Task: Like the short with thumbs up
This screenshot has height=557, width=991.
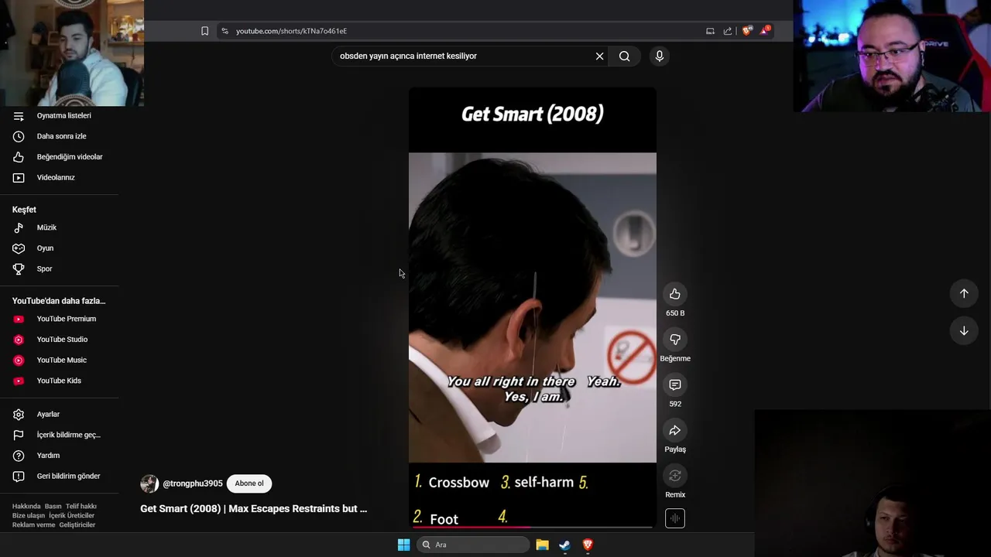Action: pos(675,294)
